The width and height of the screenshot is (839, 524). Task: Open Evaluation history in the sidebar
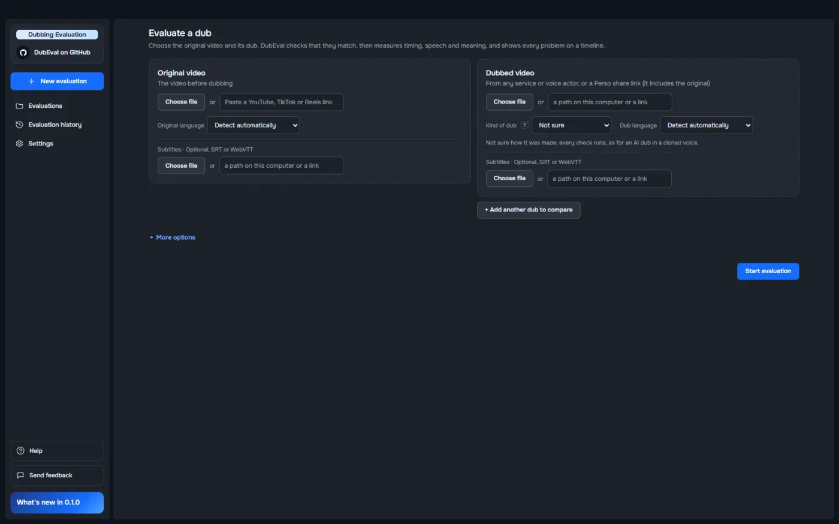[57, 125]
